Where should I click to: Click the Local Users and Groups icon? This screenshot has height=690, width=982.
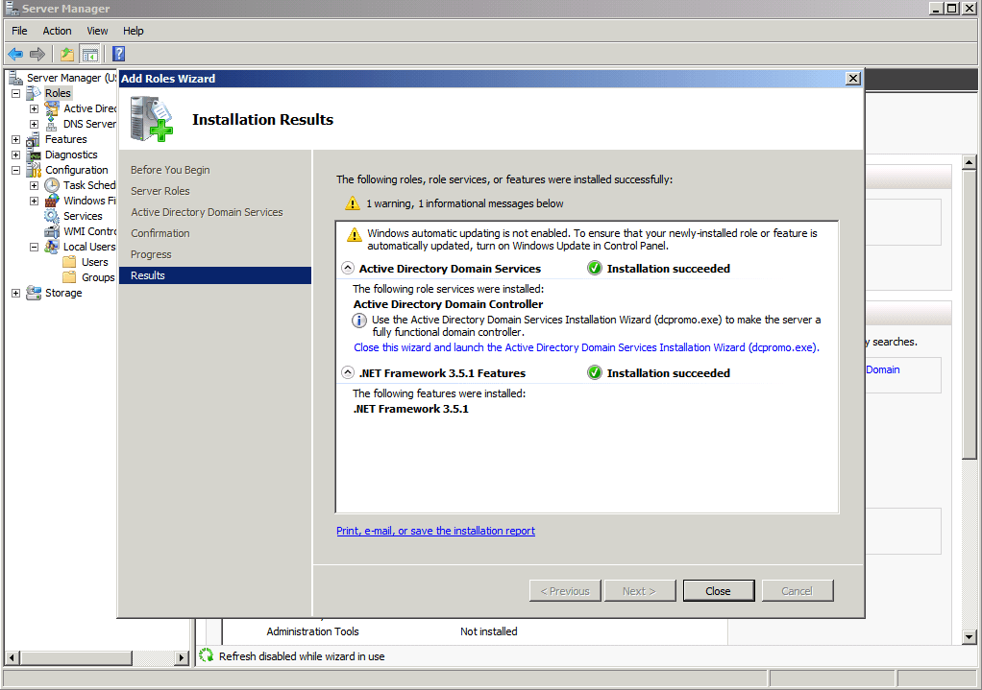pos(52,247)
